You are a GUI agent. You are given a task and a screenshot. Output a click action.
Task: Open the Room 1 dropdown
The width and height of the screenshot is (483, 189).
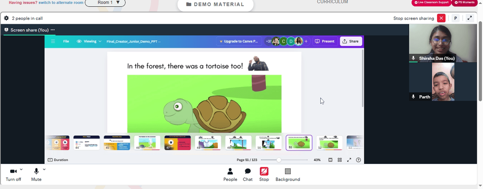(x=105, y=2)
